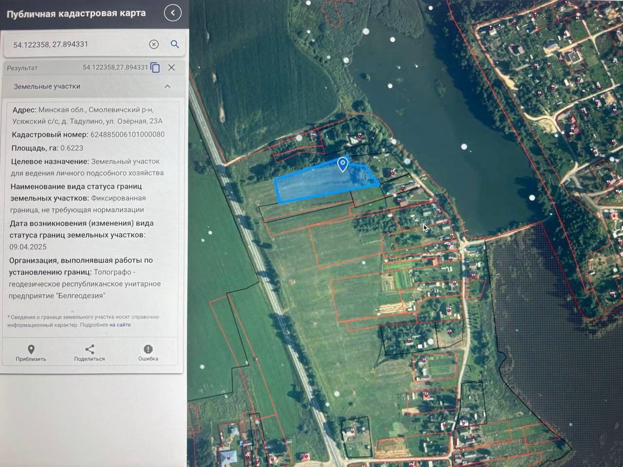Click the blue location pin on map
This screenshot has width=623, height=467.
[x=343, y=164]
